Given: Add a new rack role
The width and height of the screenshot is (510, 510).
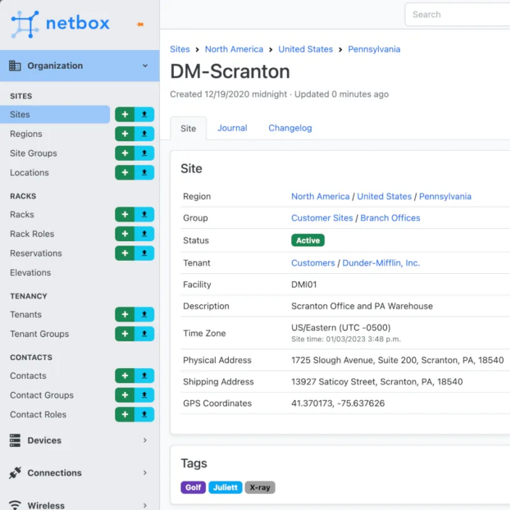Looking at the screenshot, I should tap(125, 234).
